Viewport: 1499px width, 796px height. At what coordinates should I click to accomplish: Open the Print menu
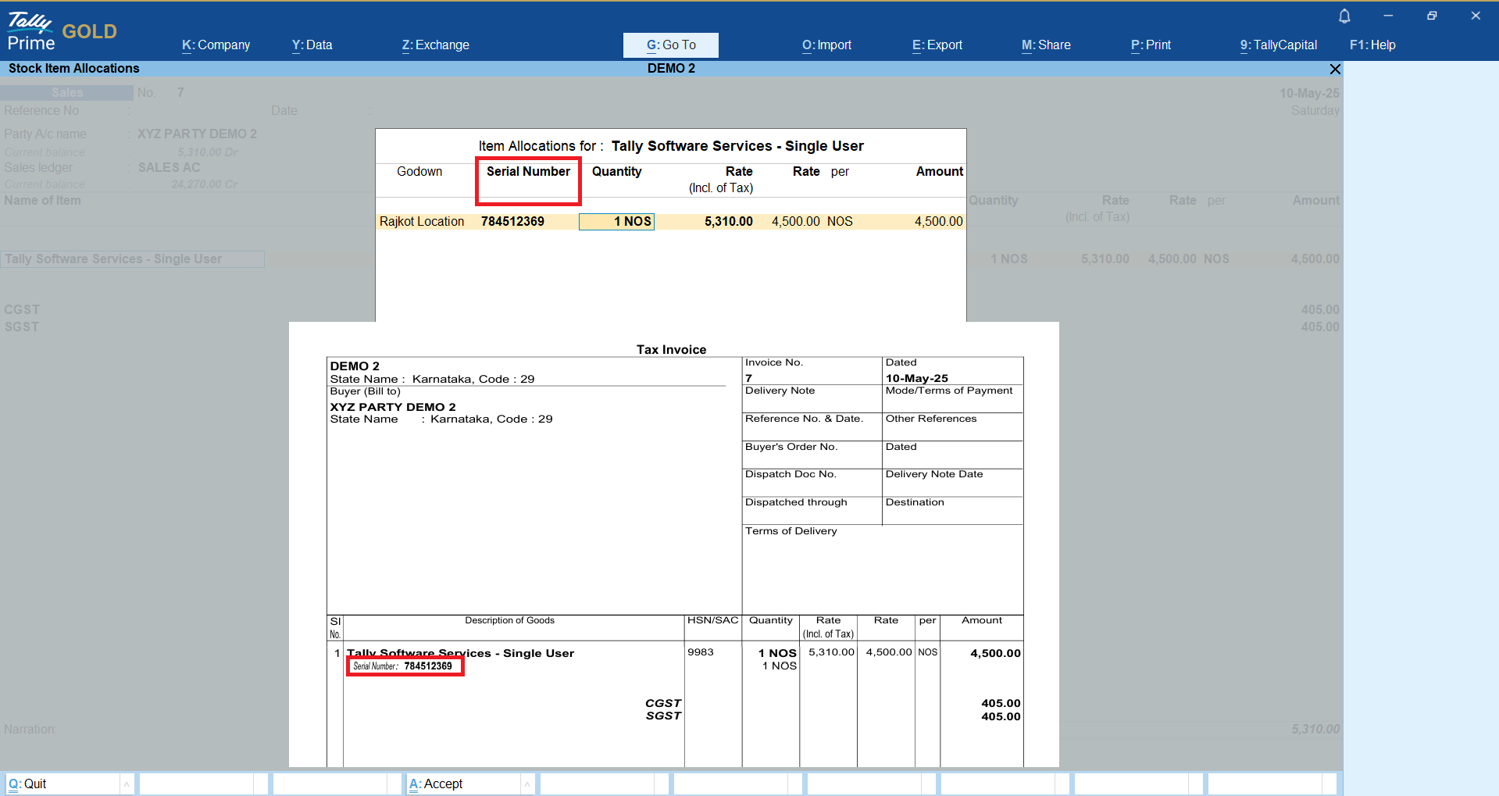pos(1151,45)
